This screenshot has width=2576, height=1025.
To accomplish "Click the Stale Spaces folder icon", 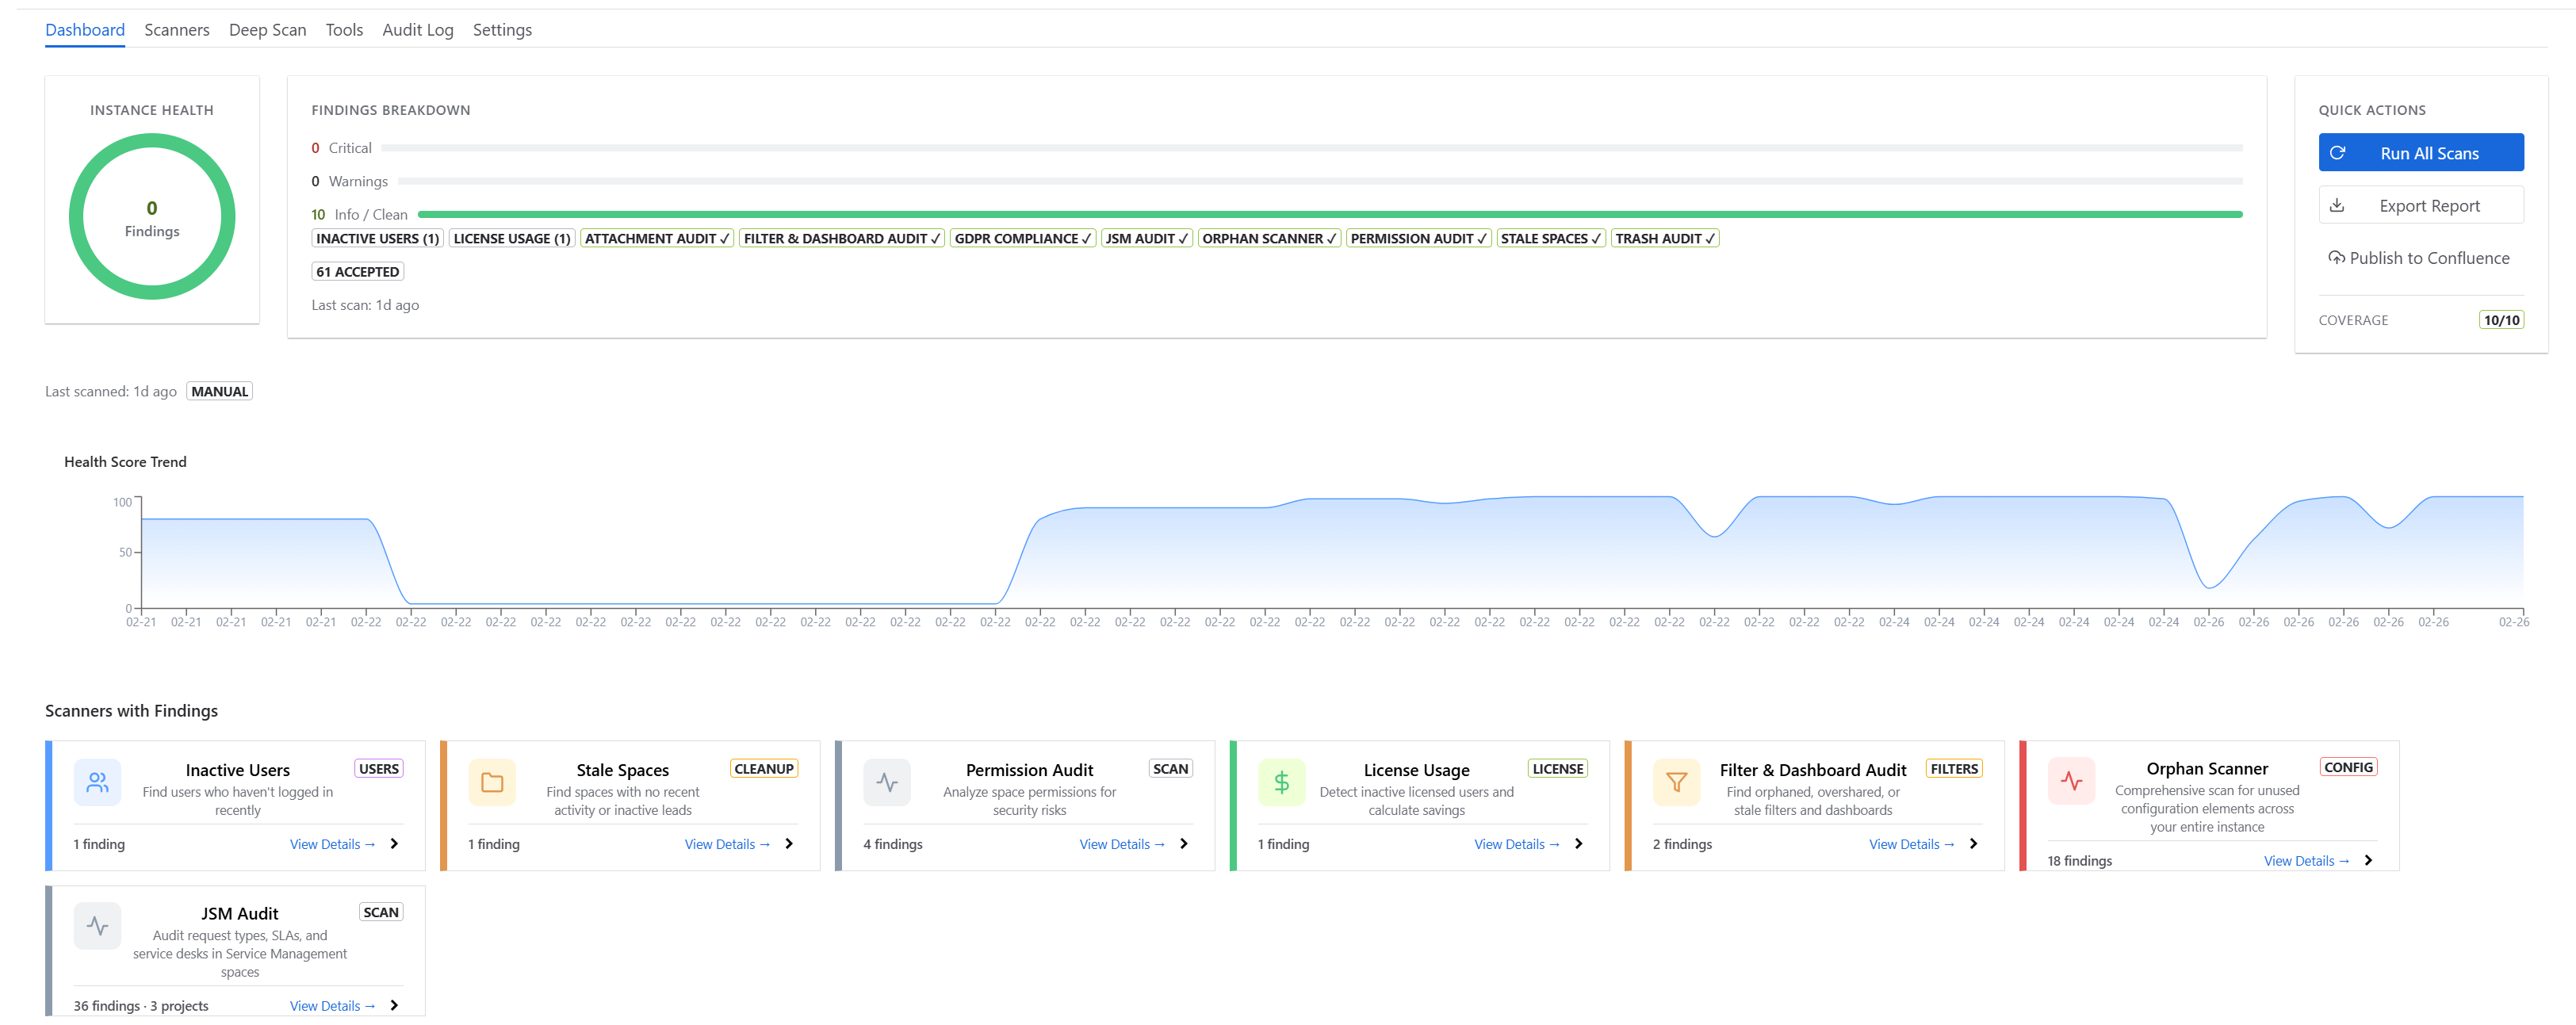I will [x=492, y=782].
